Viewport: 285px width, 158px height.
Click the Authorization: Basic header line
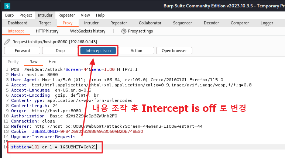pyautogui.click(x=64, y=116)
